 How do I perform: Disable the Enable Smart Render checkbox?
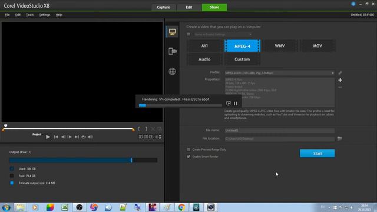(188, 157)
